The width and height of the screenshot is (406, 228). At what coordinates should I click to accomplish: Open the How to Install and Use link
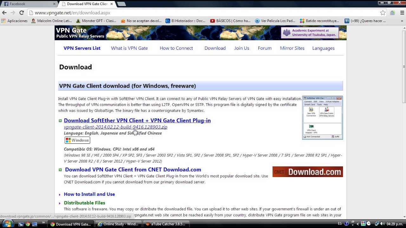(89, 194)
